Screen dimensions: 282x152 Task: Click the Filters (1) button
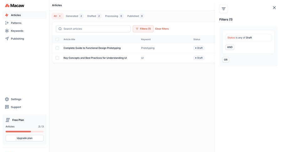[143, 29]
